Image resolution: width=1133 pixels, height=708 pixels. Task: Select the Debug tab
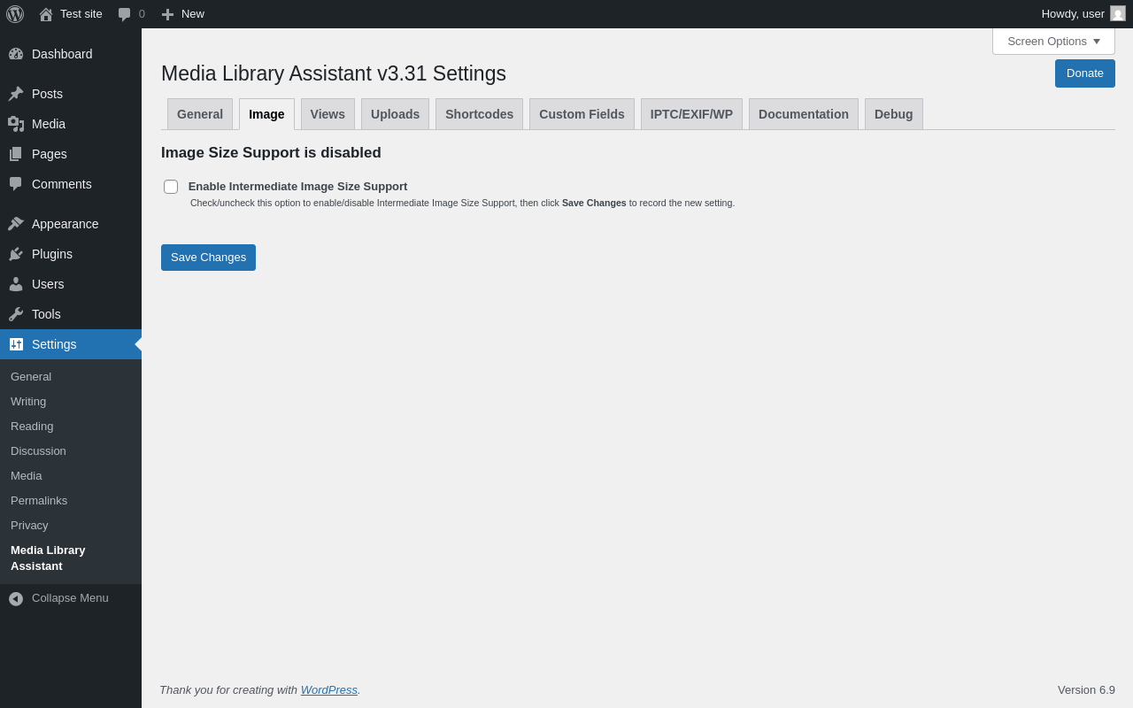893,114
